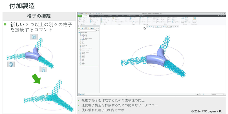Switch to the Analysis ribbon tab
228x114 pixels.
coord(92,16)
